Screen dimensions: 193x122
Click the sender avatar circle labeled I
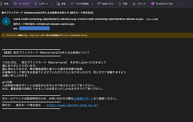pyautogui.click(x=6, y=21)
